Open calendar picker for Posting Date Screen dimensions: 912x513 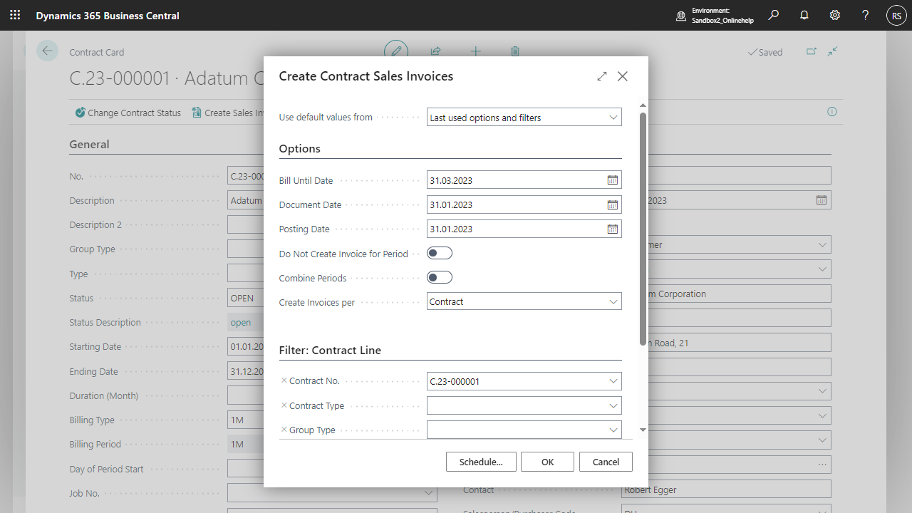(x=612, y=229)
